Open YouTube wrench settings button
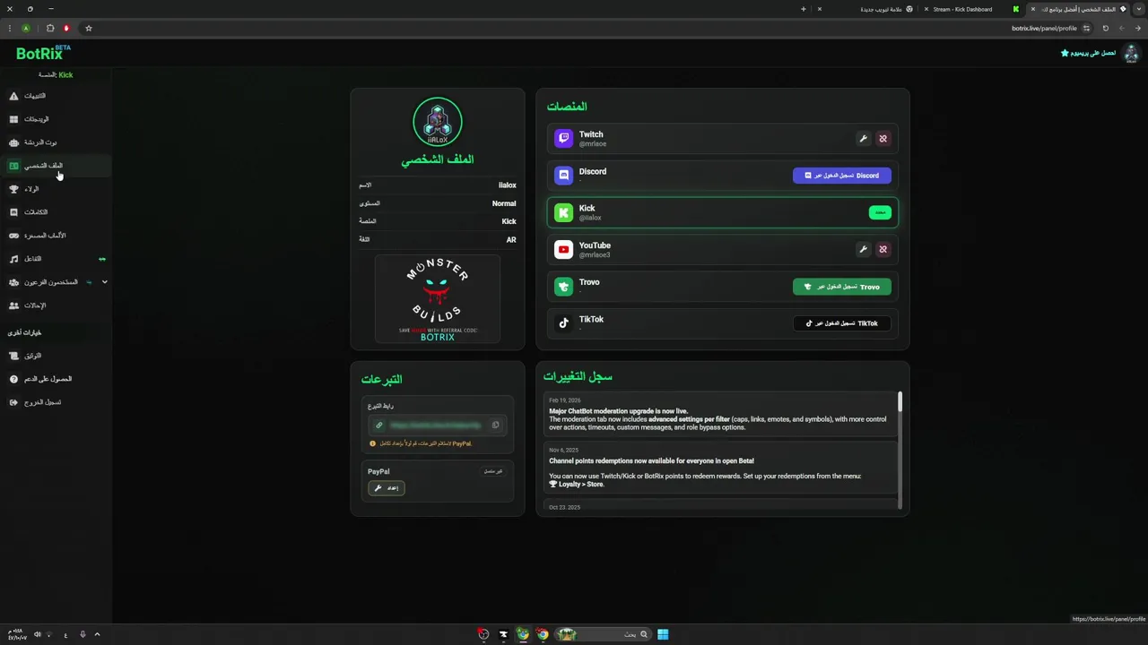Viewport: 1148px width, 645px height. [863, 249]
